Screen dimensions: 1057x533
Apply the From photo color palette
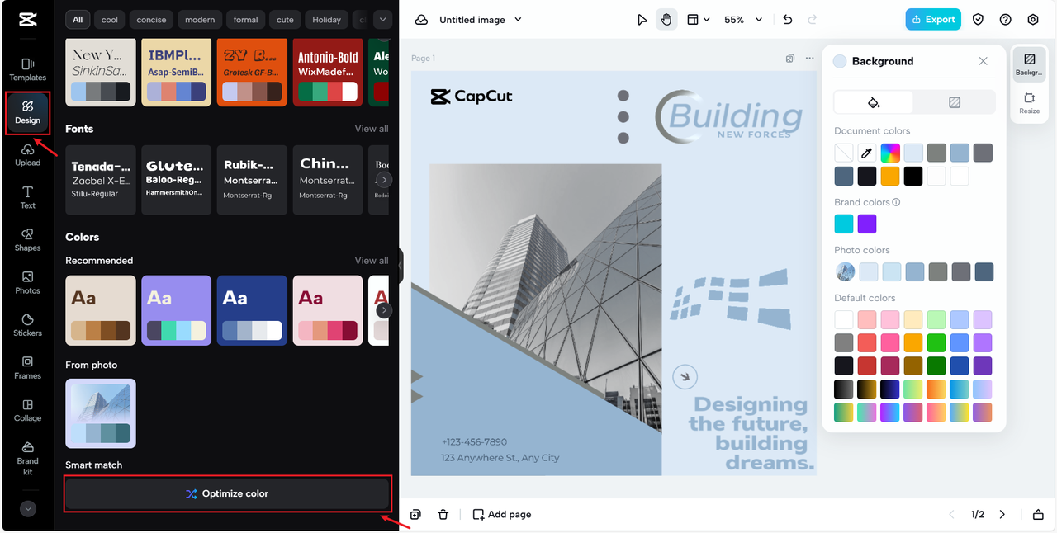click(x=101, y=413)
